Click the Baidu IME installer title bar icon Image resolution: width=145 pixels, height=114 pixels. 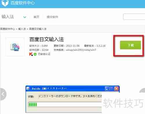[x=28, y=88]
